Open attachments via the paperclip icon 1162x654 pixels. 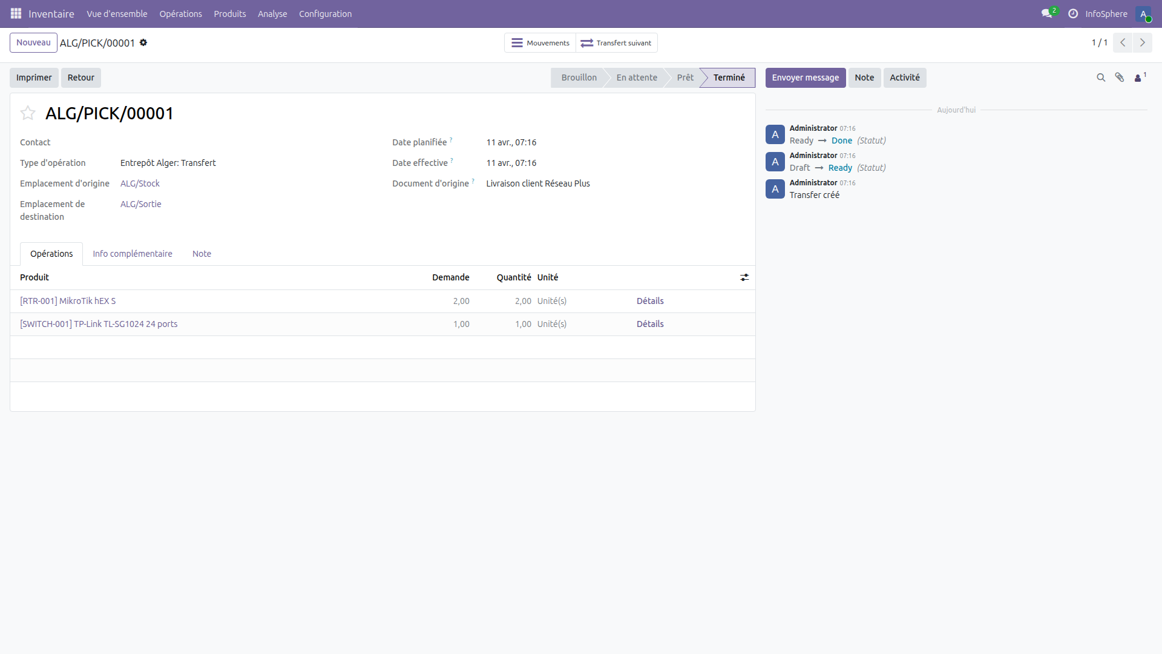click(1120, 78)
